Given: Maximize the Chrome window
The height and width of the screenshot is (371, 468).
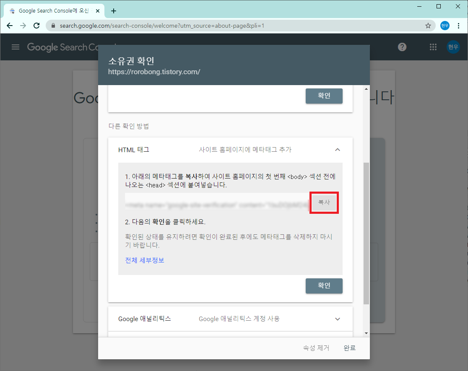Looking at the screenshot, I should point(439,6).
